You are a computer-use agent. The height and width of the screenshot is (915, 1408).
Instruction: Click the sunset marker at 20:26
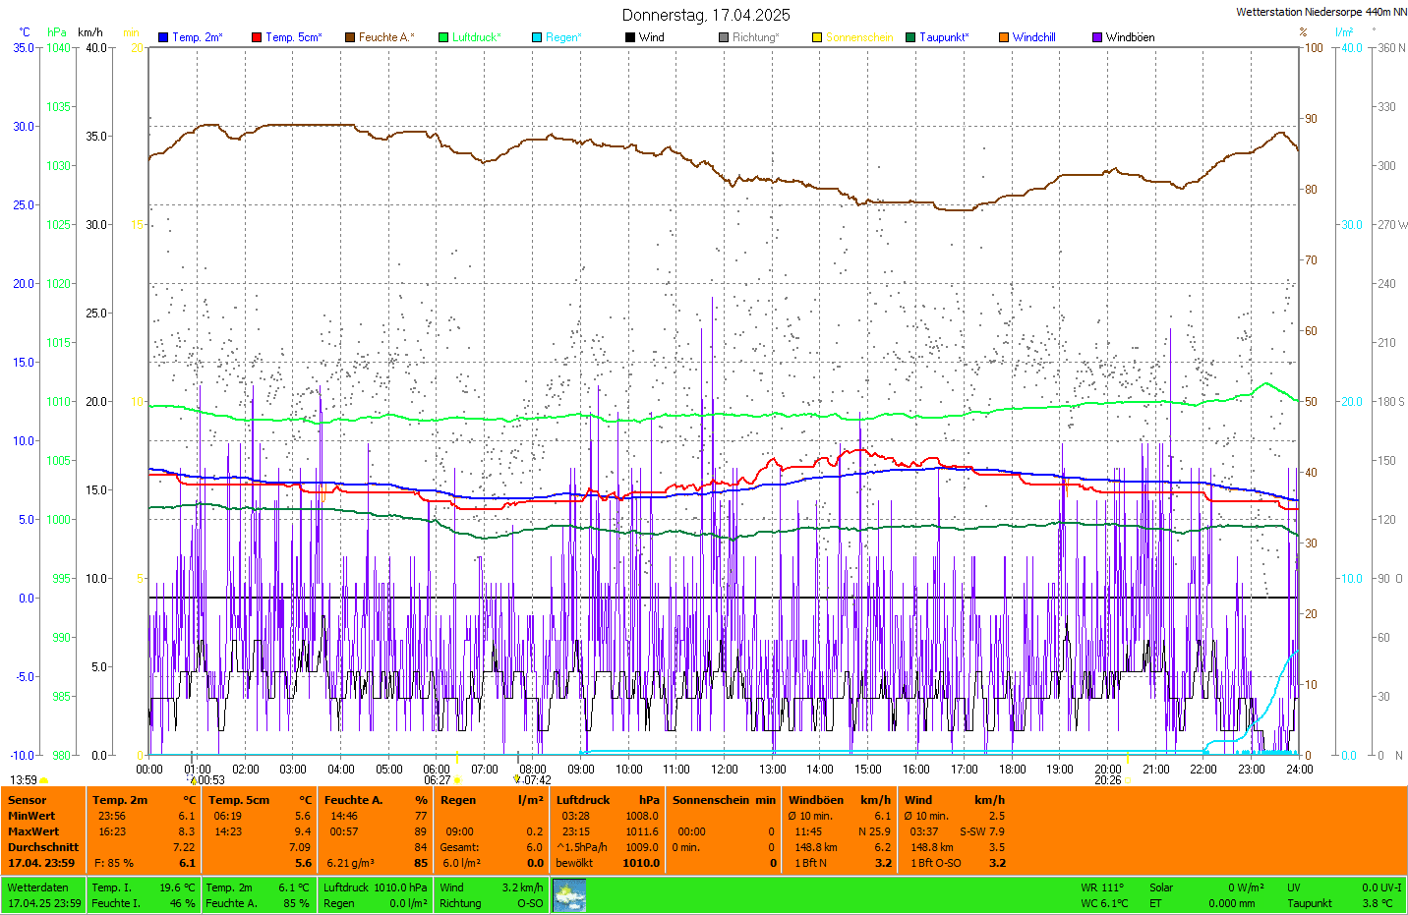[1127, 780]
